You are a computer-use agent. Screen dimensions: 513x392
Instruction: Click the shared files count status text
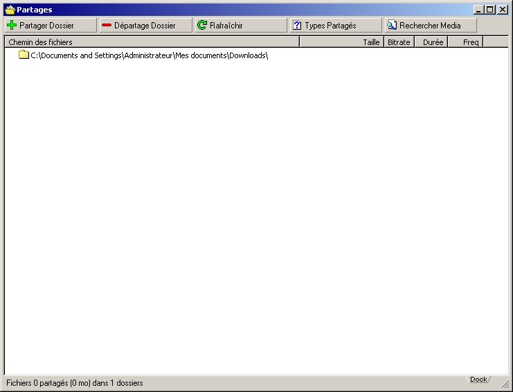point(75,383)
